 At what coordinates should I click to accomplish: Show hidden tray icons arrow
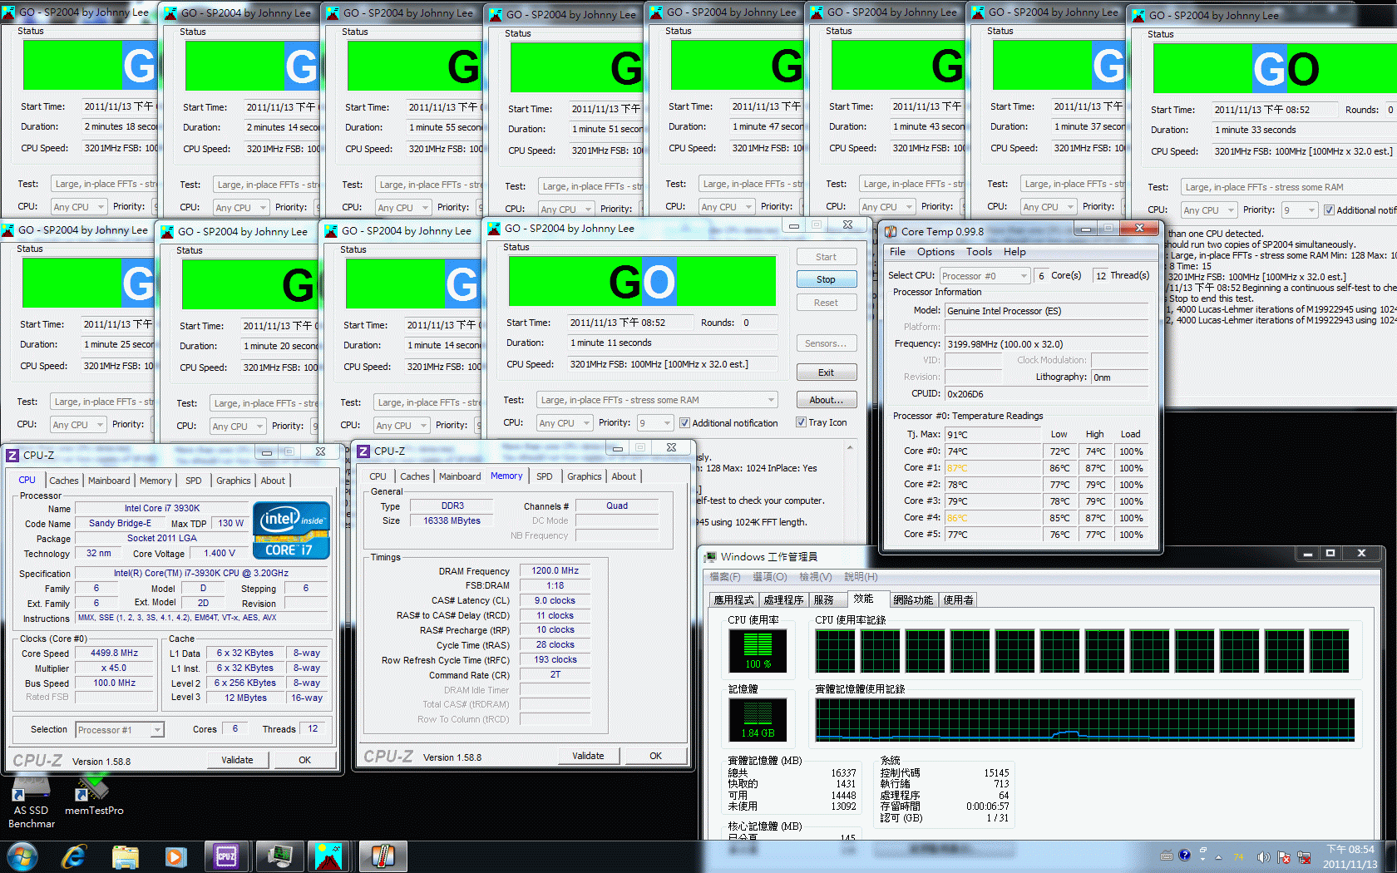tap(1218, 857)
